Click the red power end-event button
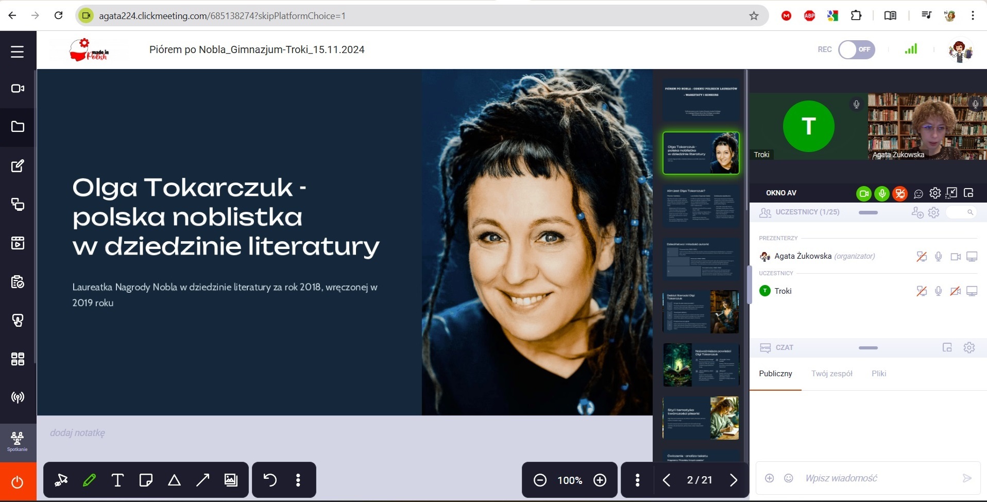987x502 pixels. [18, 482]
